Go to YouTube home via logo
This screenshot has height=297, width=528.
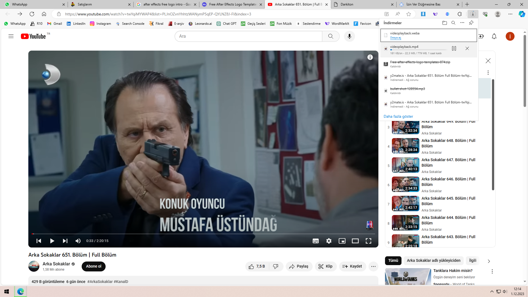tap(33, 36)
